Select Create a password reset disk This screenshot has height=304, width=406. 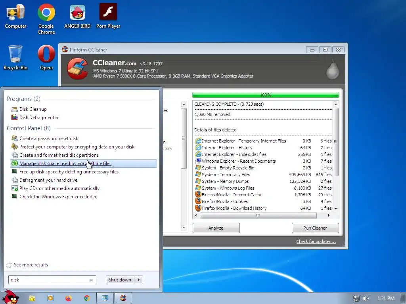point(49,139)
